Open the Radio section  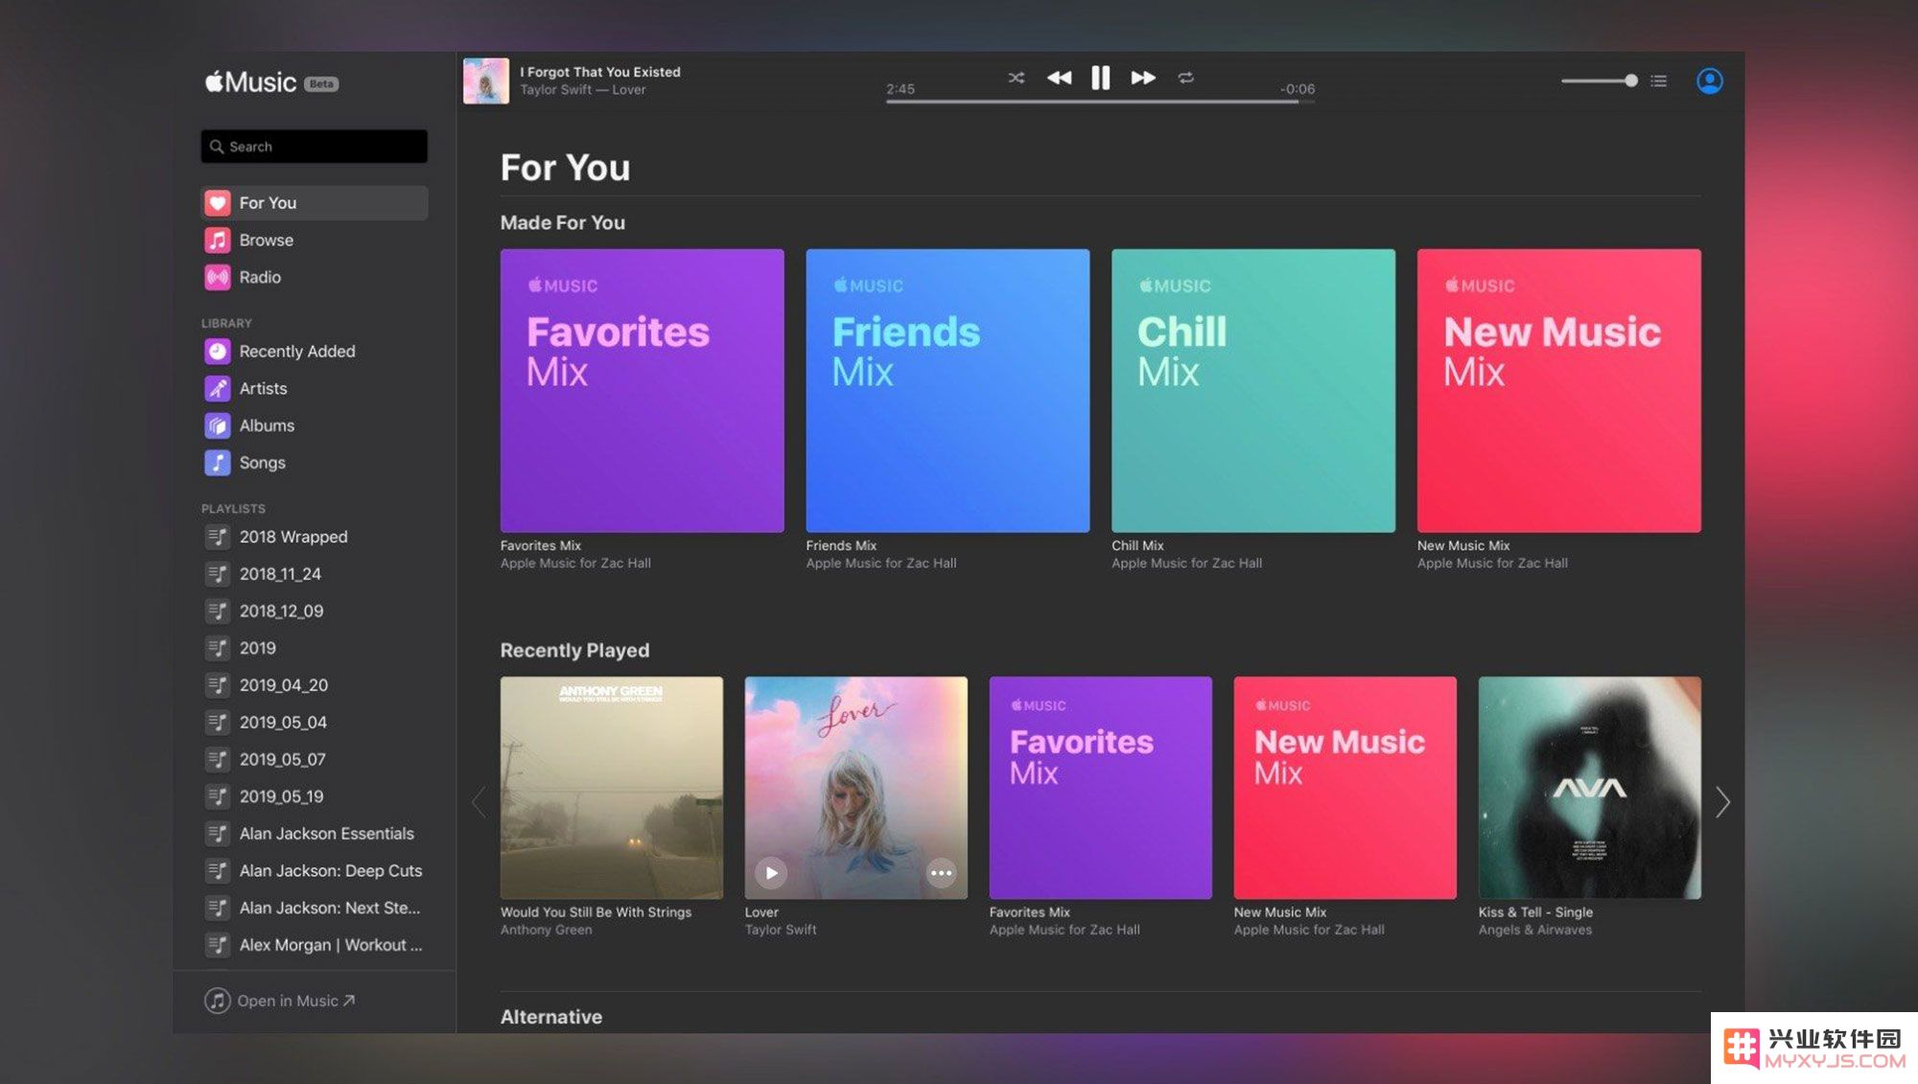(315, 277)
